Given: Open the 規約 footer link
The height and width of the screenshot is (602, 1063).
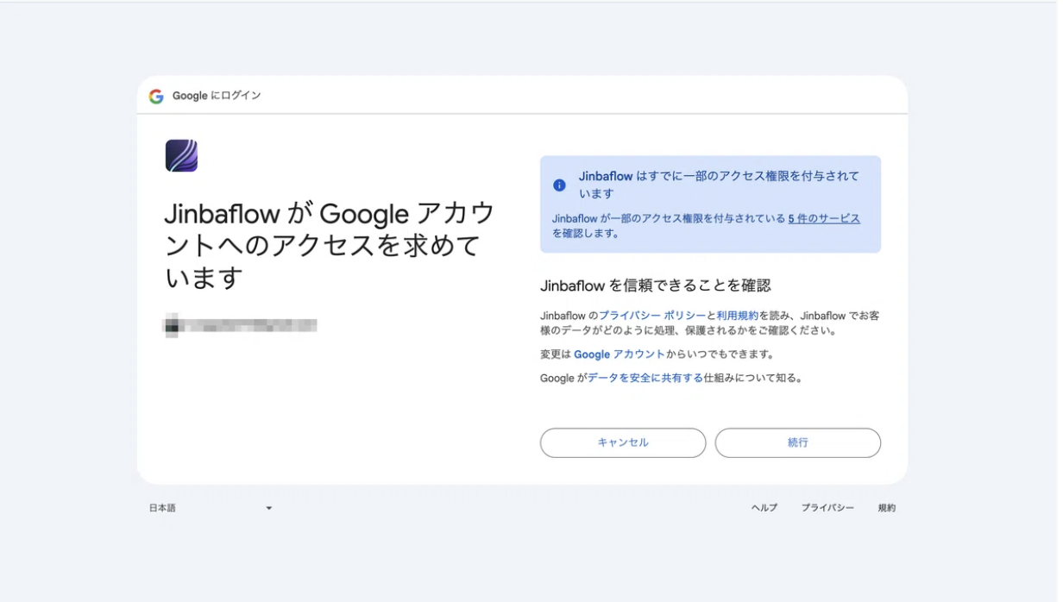Looking at the screenshot, I should pos(887,508).
